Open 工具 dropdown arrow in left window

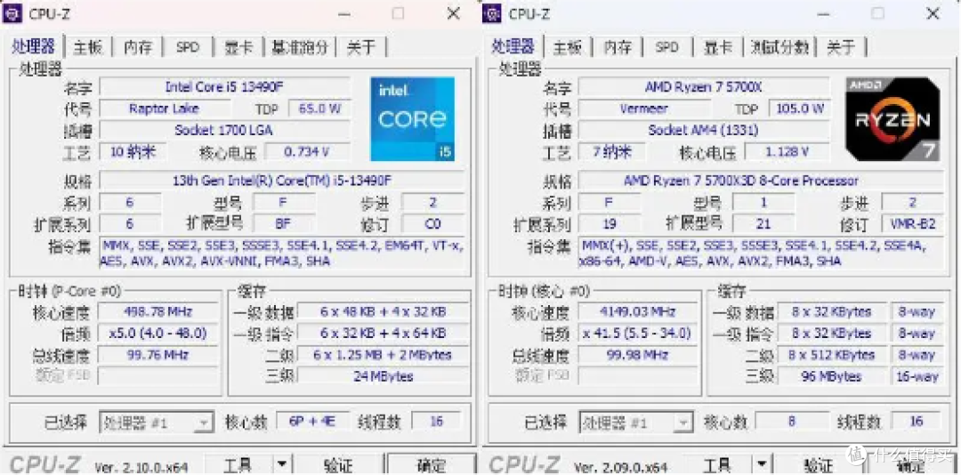coord(281,465)
